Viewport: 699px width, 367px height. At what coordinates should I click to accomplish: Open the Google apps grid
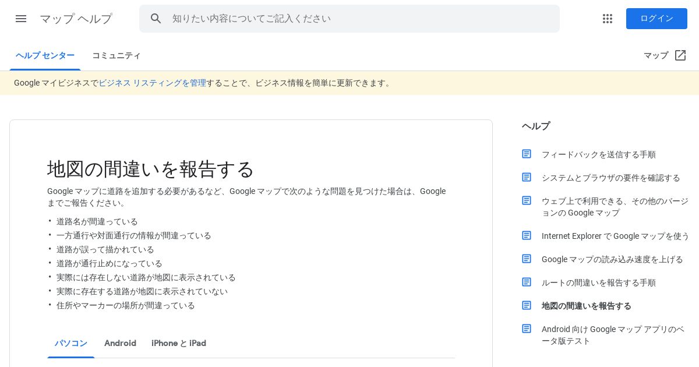pos(608,19)
